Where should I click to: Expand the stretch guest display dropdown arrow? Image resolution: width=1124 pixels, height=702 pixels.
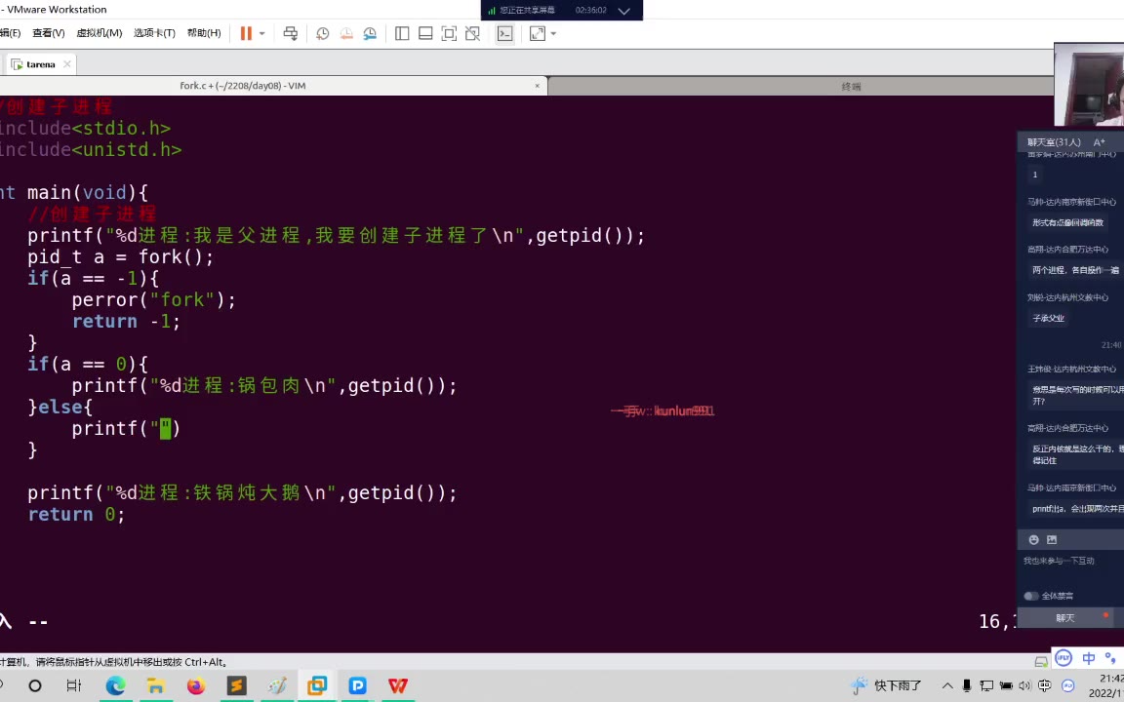tap(553, 34)
